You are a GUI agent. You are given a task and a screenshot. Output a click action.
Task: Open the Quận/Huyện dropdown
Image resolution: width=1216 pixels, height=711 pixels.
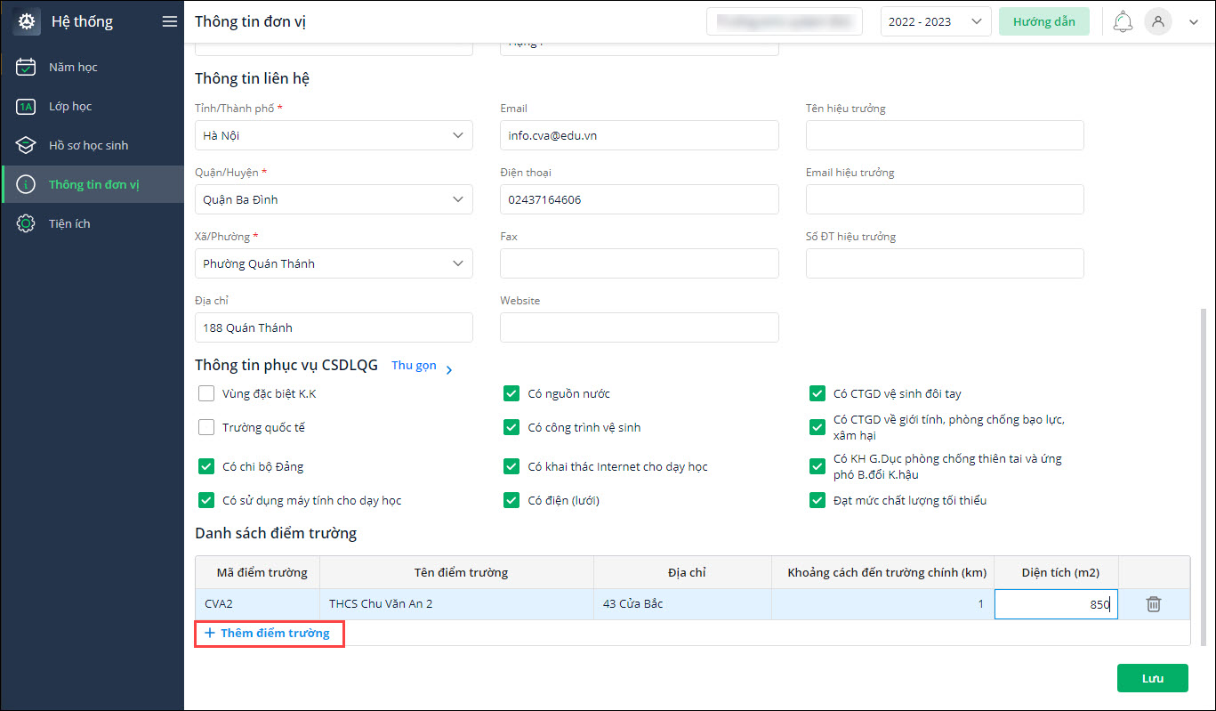click(334, 199)
